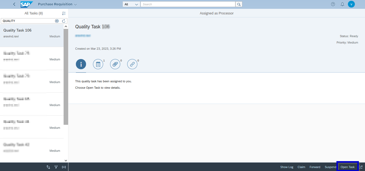Viewport: 365px width, 171px height.
Task: Click the user avatar in the header
Action: [x=351, y=4]
